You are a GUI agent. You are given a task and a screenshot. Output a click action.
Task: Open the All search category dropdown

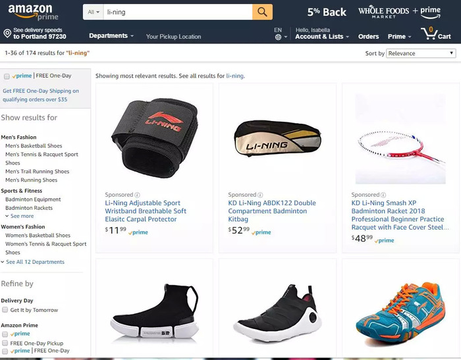94,12
